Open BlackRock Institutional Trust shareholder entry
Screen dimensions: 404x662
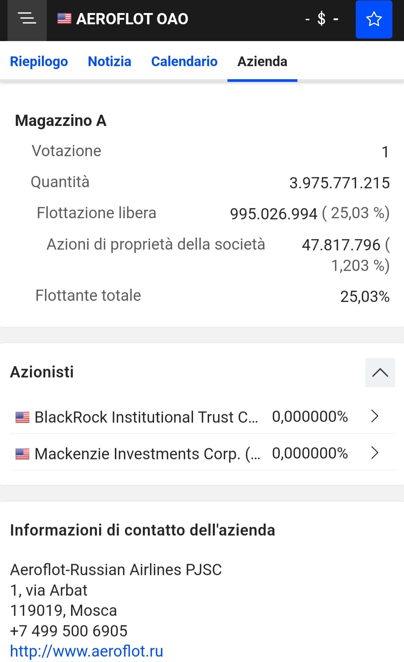click(x=146, y=417)
